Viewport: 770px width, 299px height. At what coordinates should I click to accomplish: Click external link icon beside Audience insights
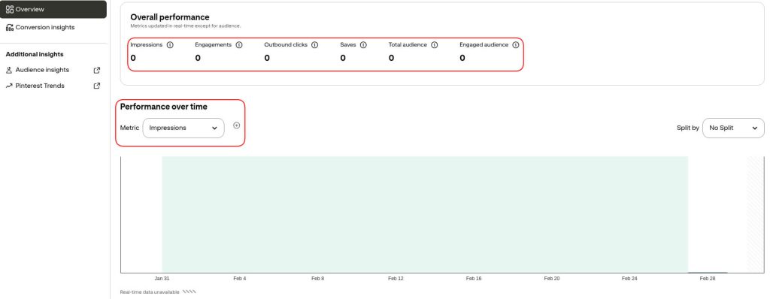pyautogui.click(x=97, y=70)
